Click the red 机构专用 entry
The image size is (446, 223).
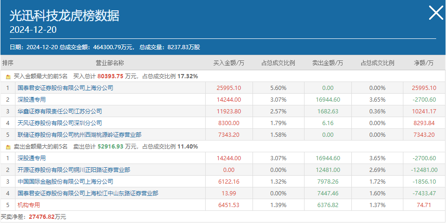(29, 205)
